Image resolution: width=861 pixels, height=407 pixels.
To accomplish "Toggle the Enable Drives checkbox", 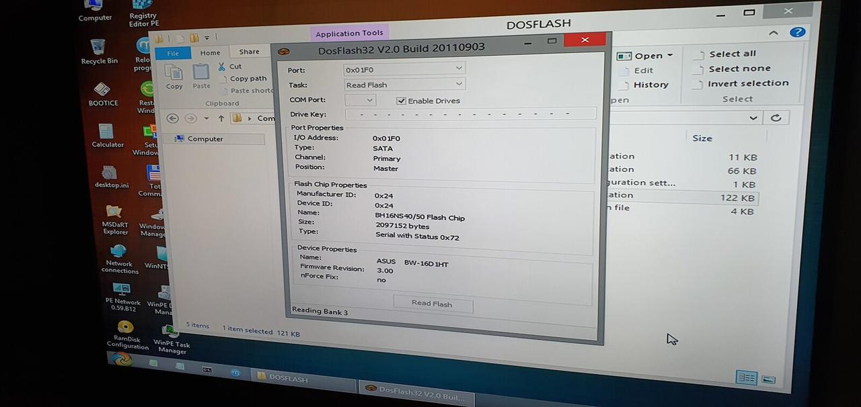I will click(402, 101).
